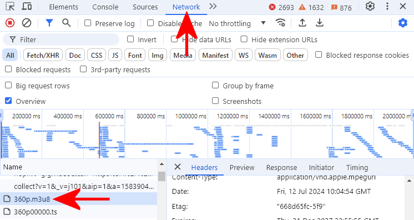Enable Screenshots checkbox
The height and width of the screenshot is (220, 414).
[215, 101]
